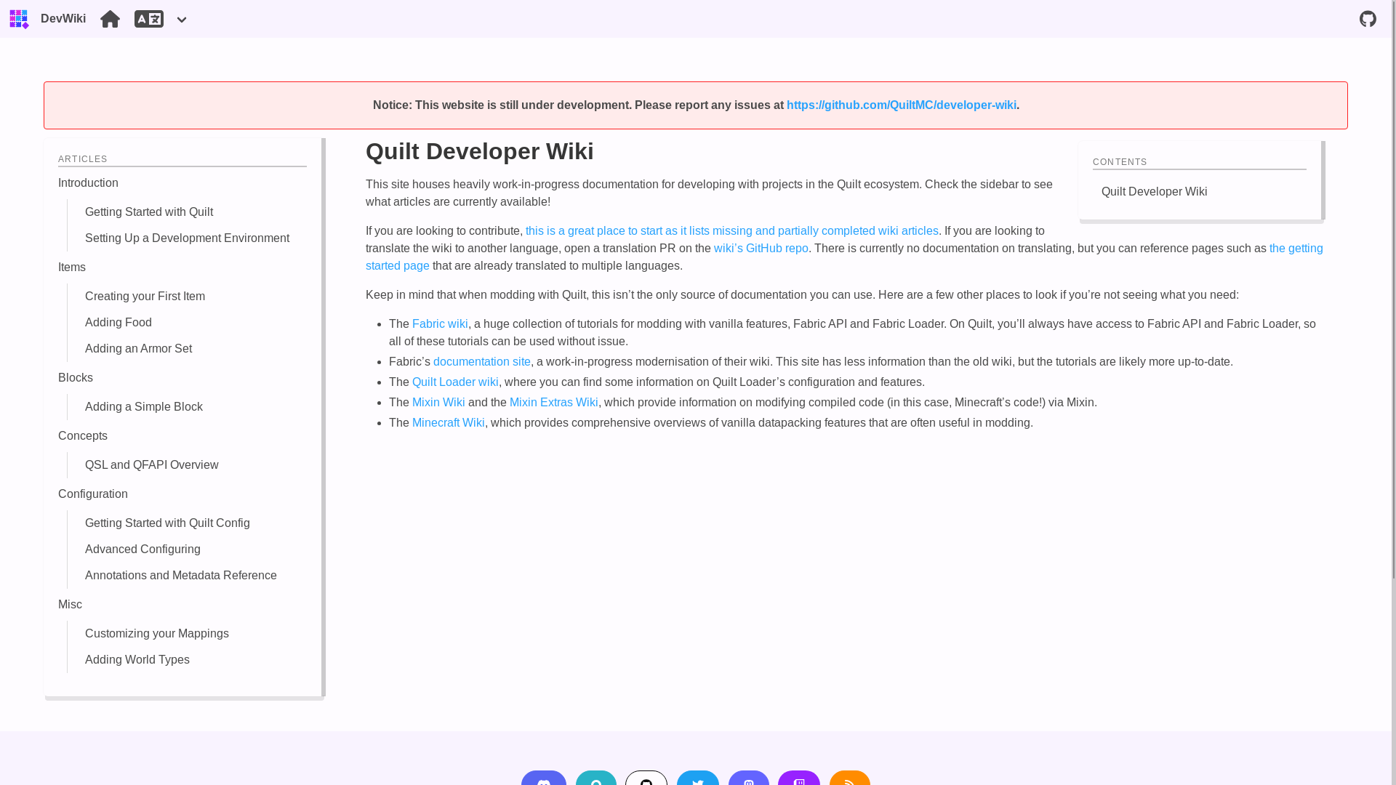Screen dimensions: 1396x785
Task: Open the RSS feed footer button
Action: click(850, 778)
